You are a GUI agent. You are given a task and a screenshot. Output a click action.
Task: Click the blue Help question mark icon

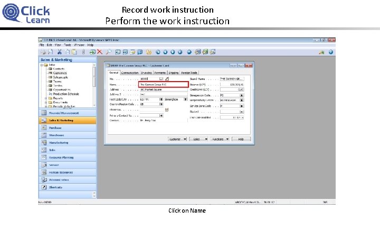(331, 52)
